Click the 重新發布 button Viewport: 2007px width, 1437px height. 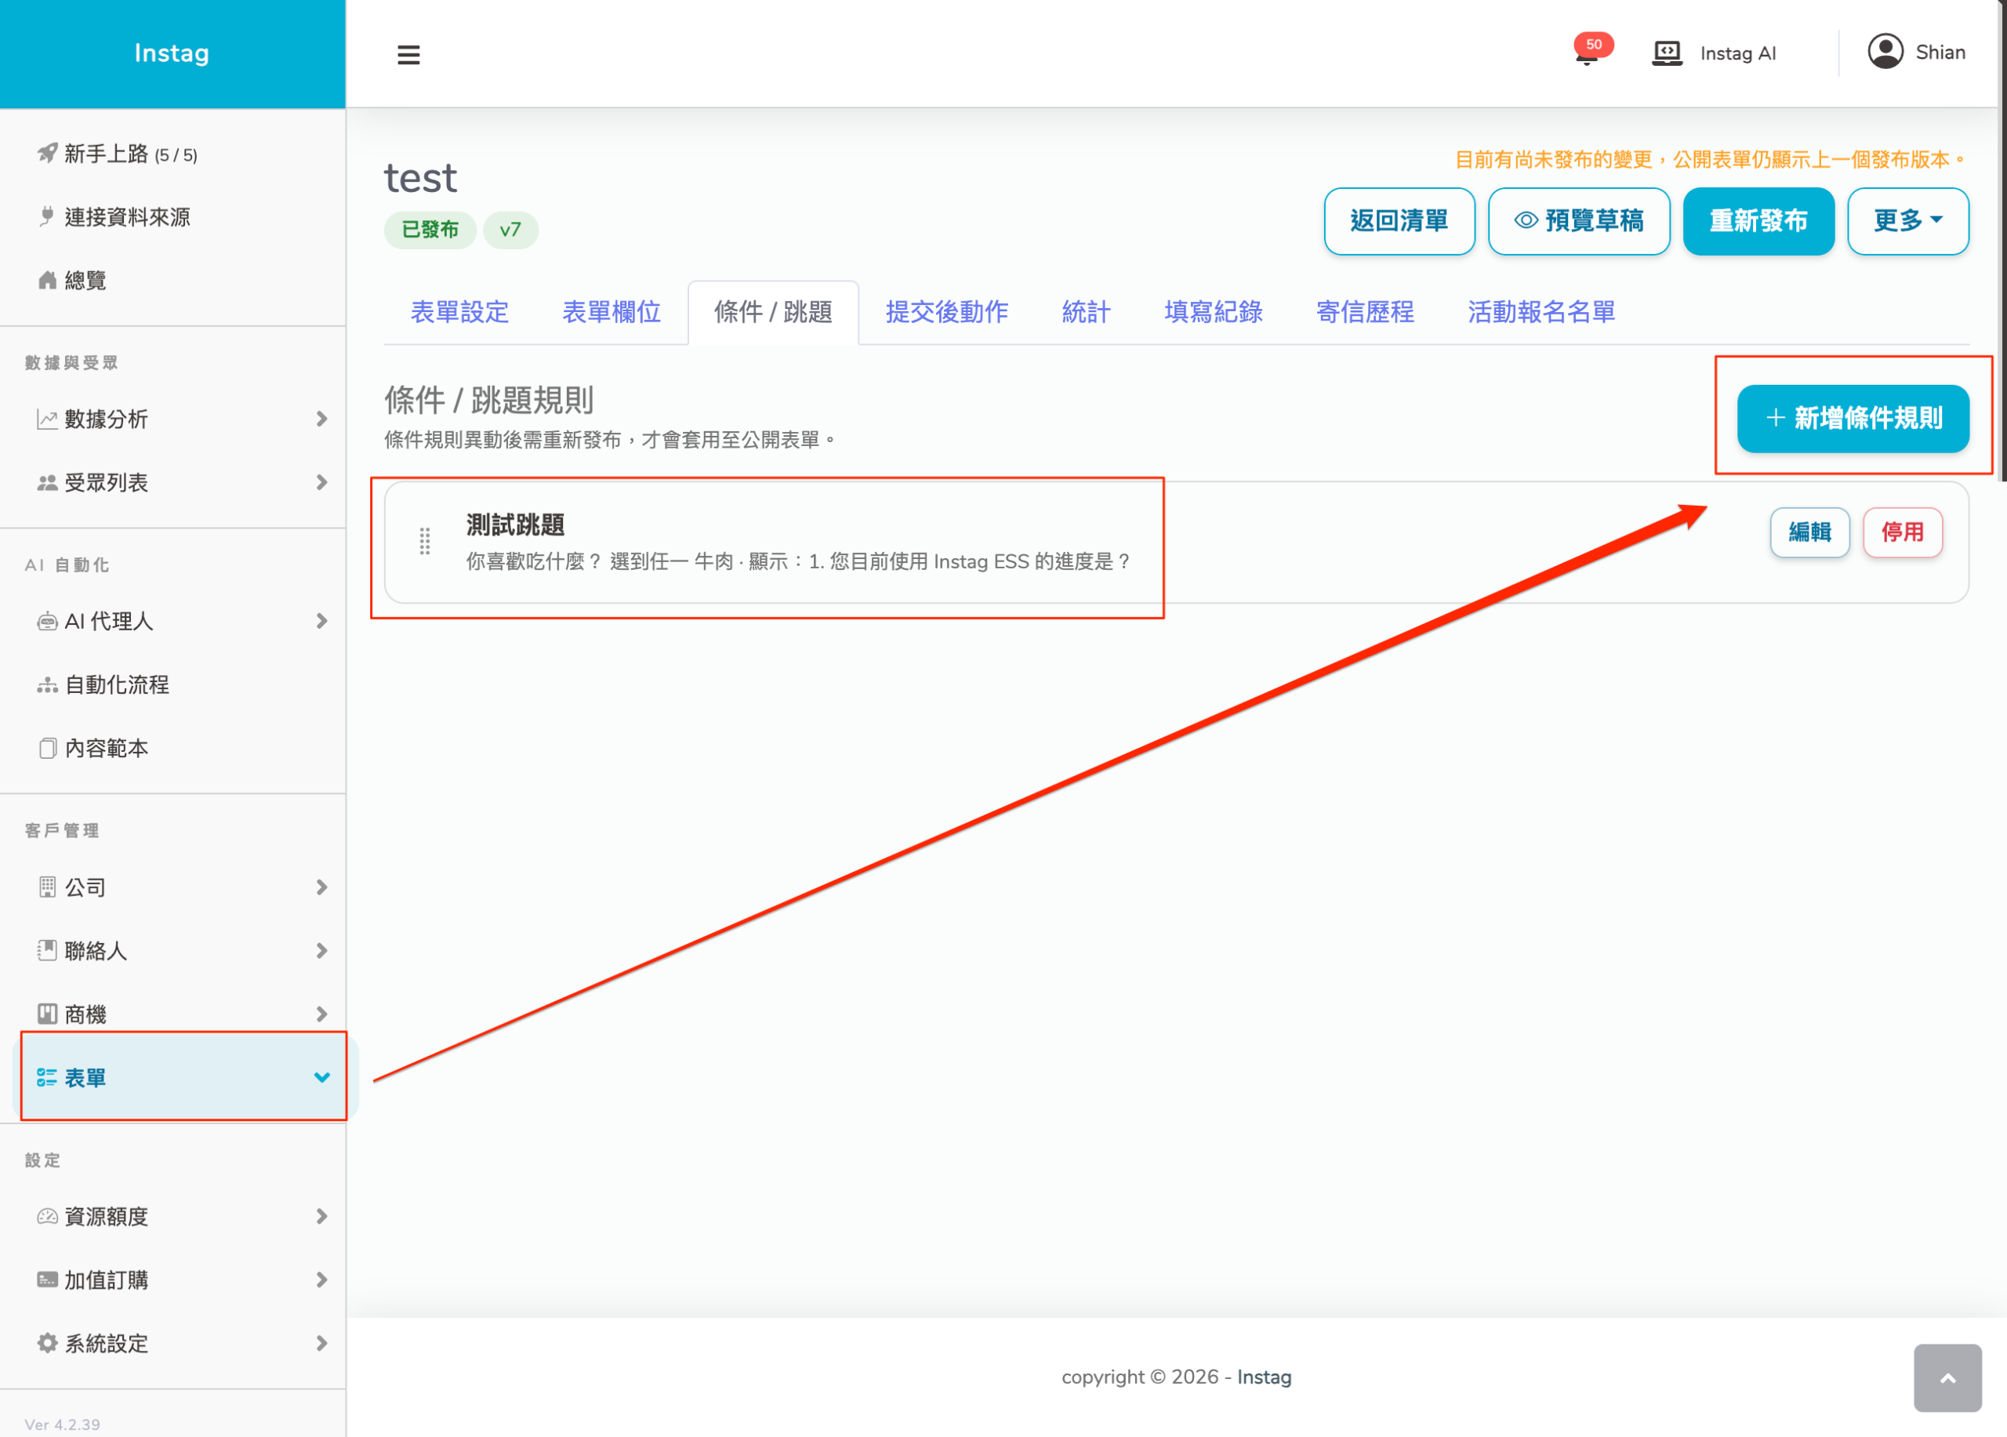pos(1758,221)
